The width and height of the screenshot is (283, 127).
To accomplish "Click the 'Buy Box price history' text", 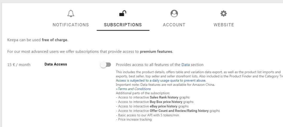I will click(x=166, y=102).
